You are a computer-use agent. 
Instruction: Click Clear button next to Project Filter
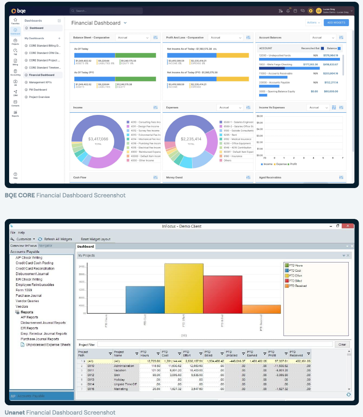(342, 344)
